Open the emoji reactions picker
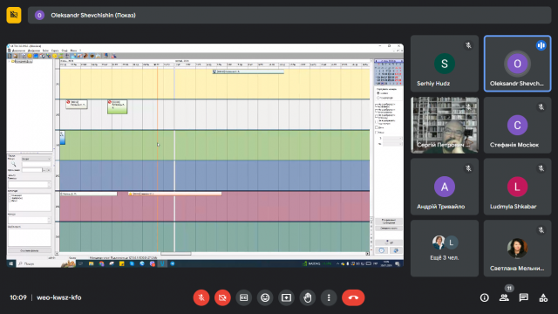This screenshot has width=558, height=314. (265, 297)
